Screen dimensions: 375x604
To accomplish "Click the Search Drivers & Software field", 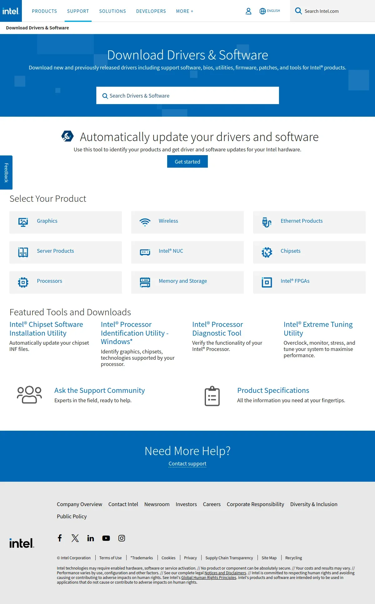I will coord(187,95).
